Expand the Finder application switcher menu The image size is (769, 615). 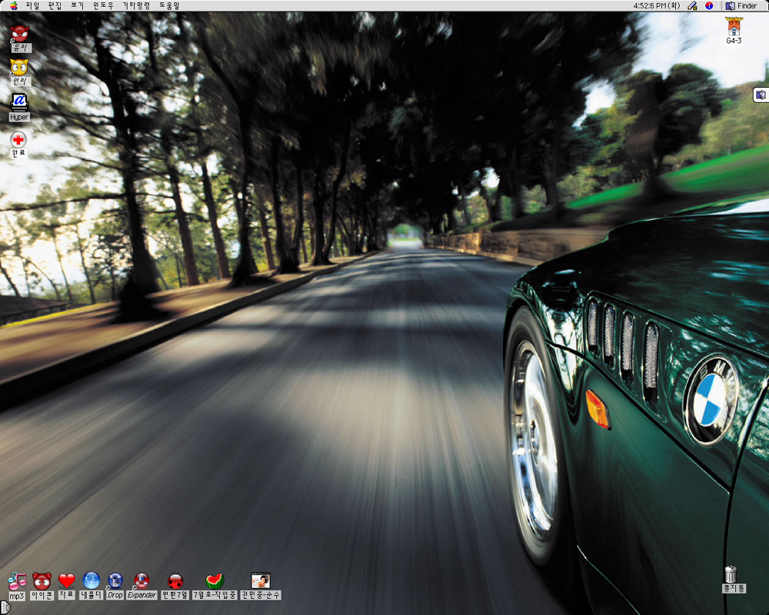coord(741,5)
